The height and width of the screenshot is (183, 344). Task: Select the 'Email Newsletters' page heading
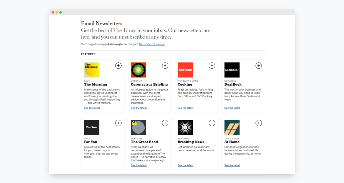tap(102, 23)
